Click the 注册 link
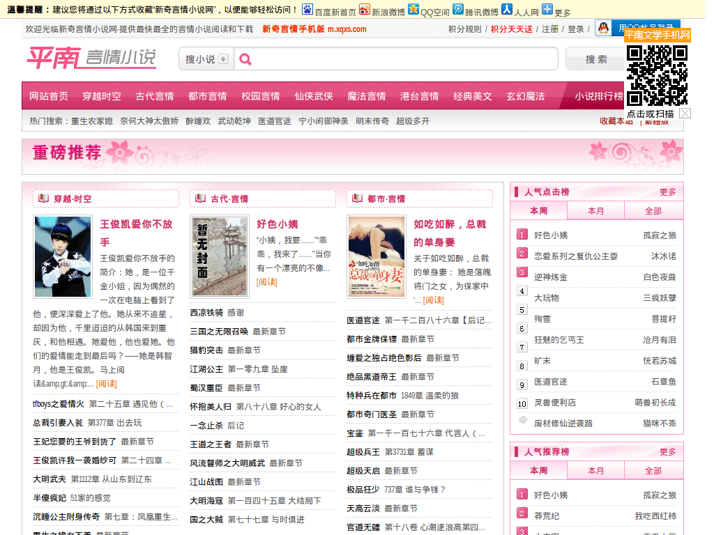Image resolution: width=714 pixels, height=535 pixels. point(549,29)
